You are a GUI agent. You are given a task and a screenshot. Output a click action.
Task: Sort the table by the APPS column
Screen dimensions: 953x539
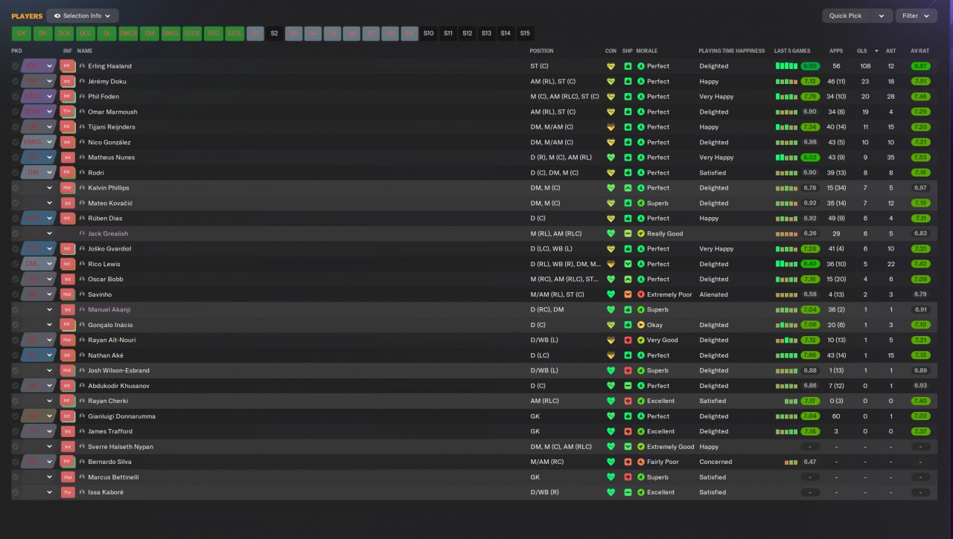(x=836, y=51)
